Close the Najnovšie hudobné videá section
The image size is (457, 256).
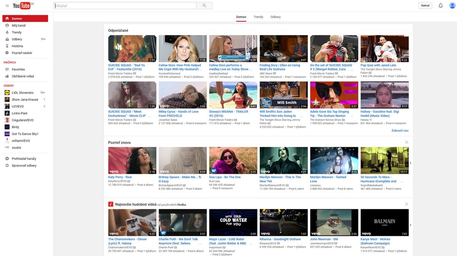[x=406, y=204]
